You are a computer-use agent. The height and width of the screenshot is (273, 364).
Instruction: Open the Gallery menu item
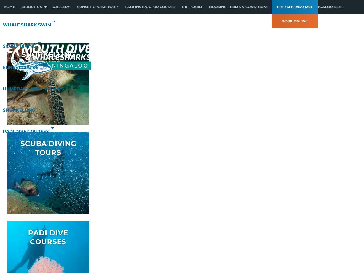(x=61, y=7)
